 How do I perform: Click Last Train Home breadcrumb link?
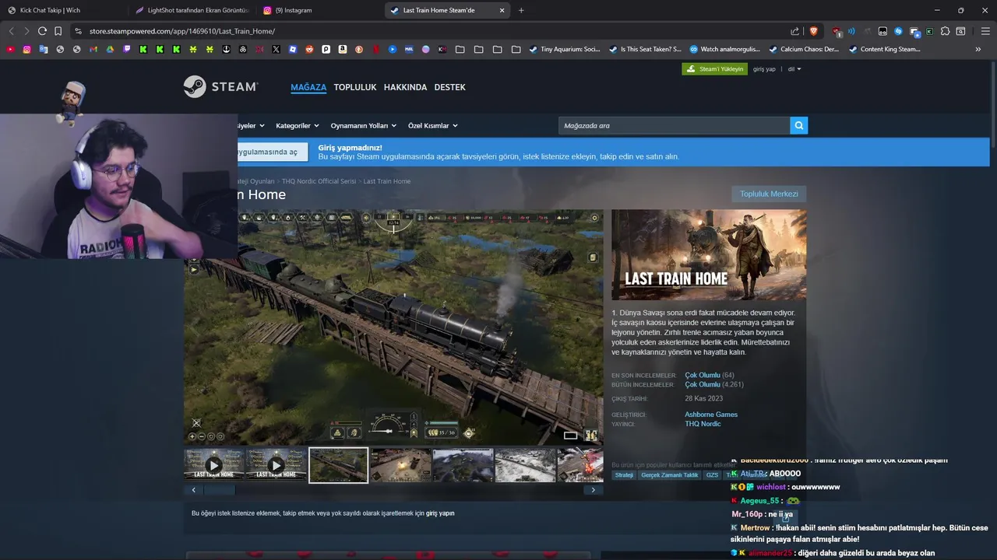pos(386,181)
